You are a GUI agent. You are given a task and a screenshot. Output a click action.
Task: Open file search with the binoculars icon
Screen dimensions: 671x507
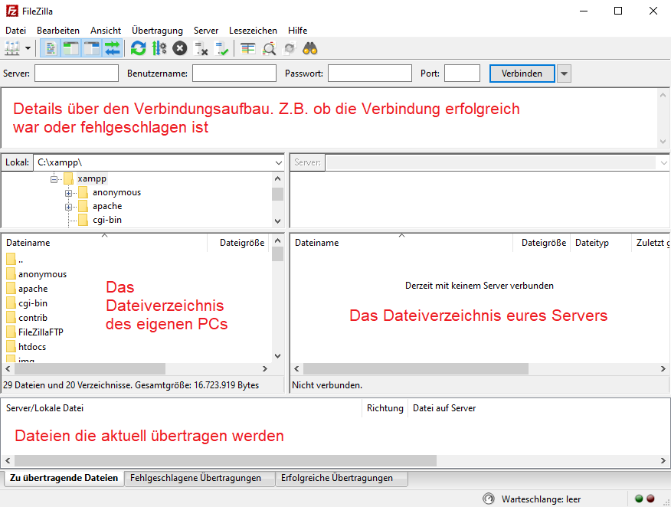click(x=309, y=47)
